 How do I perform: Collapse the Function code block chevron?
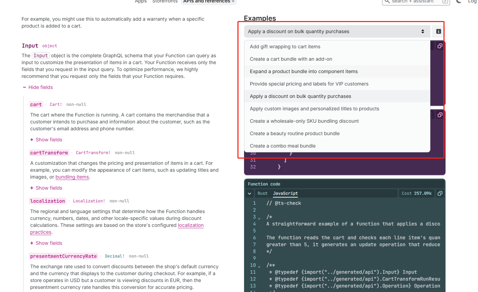[x=250, y=193]
